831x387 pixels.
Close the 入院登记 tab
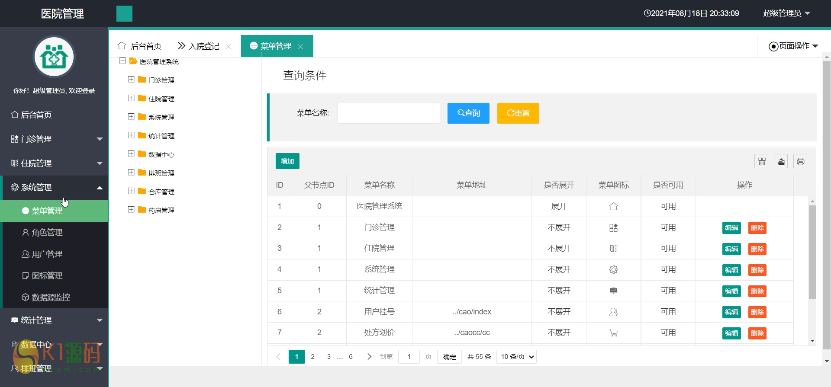(x=229, y=47)
